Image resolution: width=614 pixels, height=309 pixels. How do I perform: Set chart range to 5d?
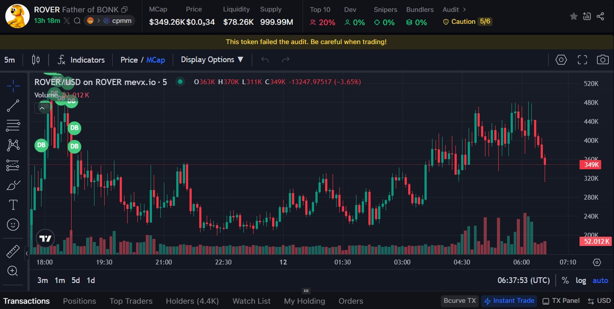click(76, 280)
